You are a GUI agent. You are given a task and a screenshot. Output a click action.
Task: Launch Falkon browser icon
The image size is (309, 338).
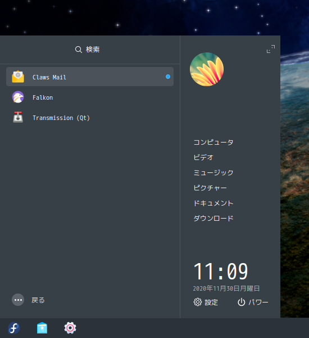[x=18, y=97]
